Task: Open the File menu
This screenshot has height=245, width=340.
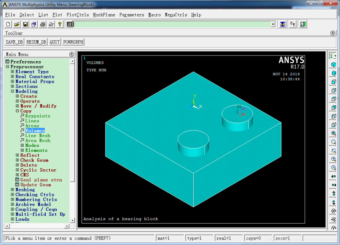Action: point(10,15)
